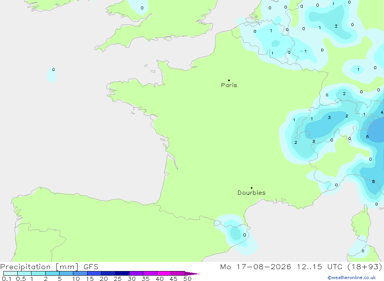Click the 'Precipitation [mm]' title text
The height and width of the screenshot is (281, 384).
click(x=39, y=267)
